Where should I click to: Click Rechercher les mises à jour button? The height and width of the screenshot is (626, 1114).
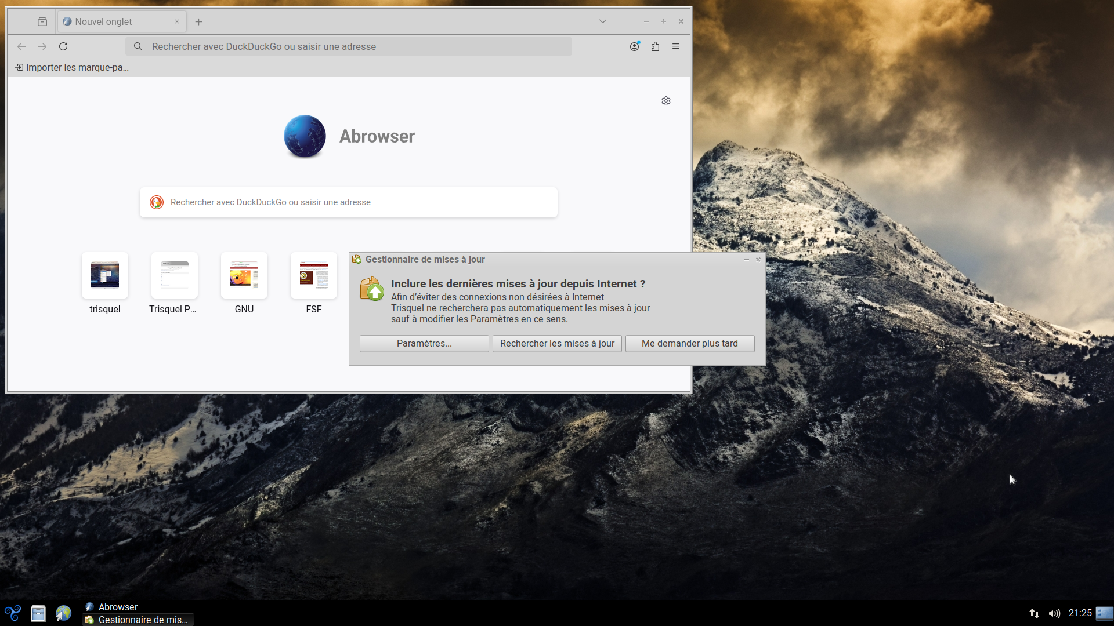pos(557,344)
